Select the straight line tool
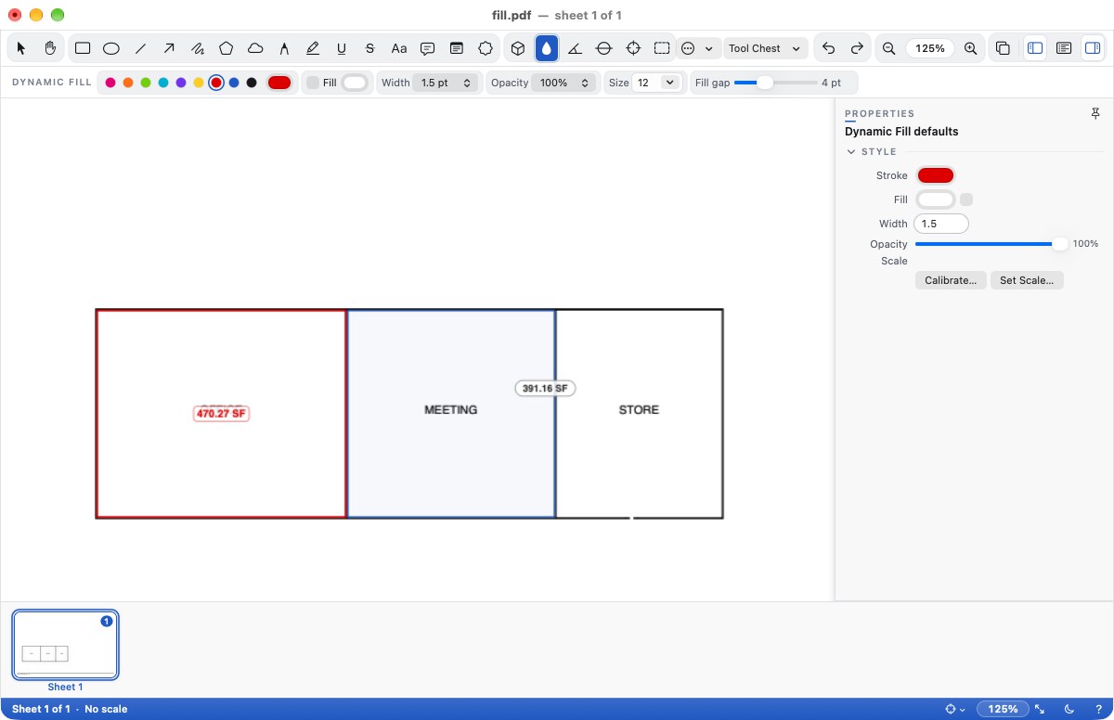This screenshot has width=1114, height=720. (x=140, y=48)
